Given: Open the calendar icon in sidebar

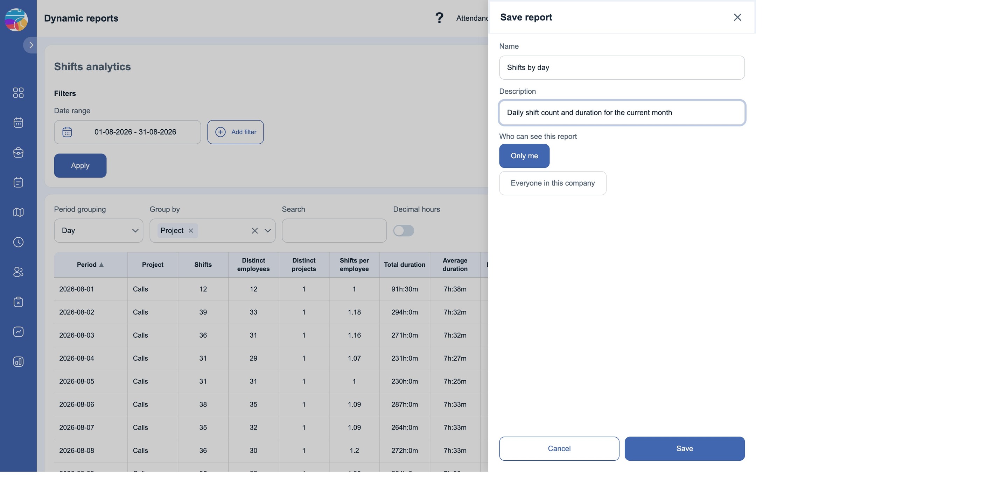Looking at the screenshot, I should click(x=18, y=123).
